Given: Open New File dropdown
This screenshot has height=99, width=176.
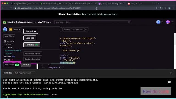Looking at the screenshot, I should coord(9,36).
